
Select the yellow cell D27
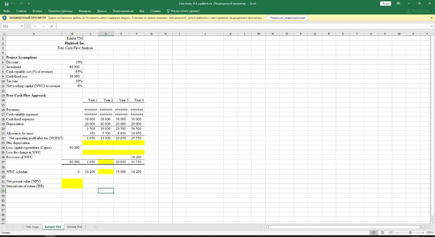pyautogui.click(x=106, y=162)
